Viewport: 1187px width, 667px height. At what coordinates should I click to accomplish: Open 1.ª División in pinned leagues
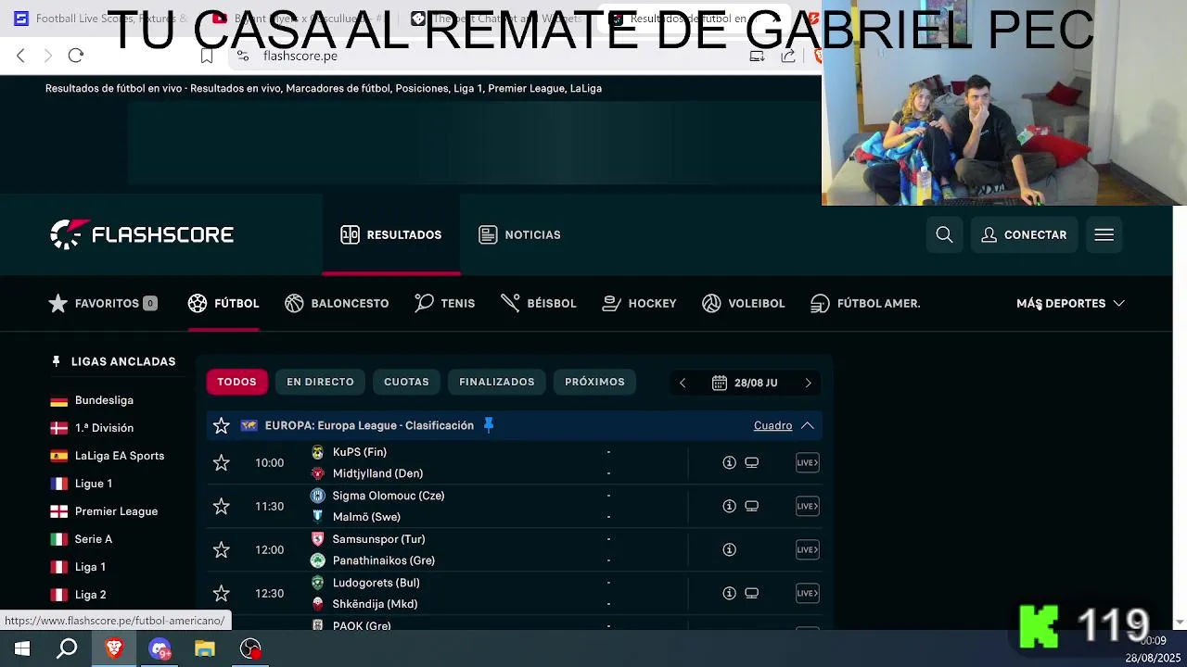[x=104, y=428]
